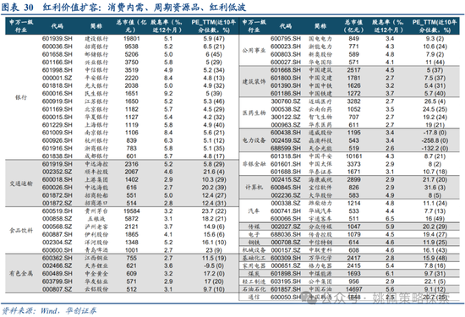This screenshot has height=317, width=465.
Task: Click stock code 002466.SZ
Action: (x=57, y=265)
